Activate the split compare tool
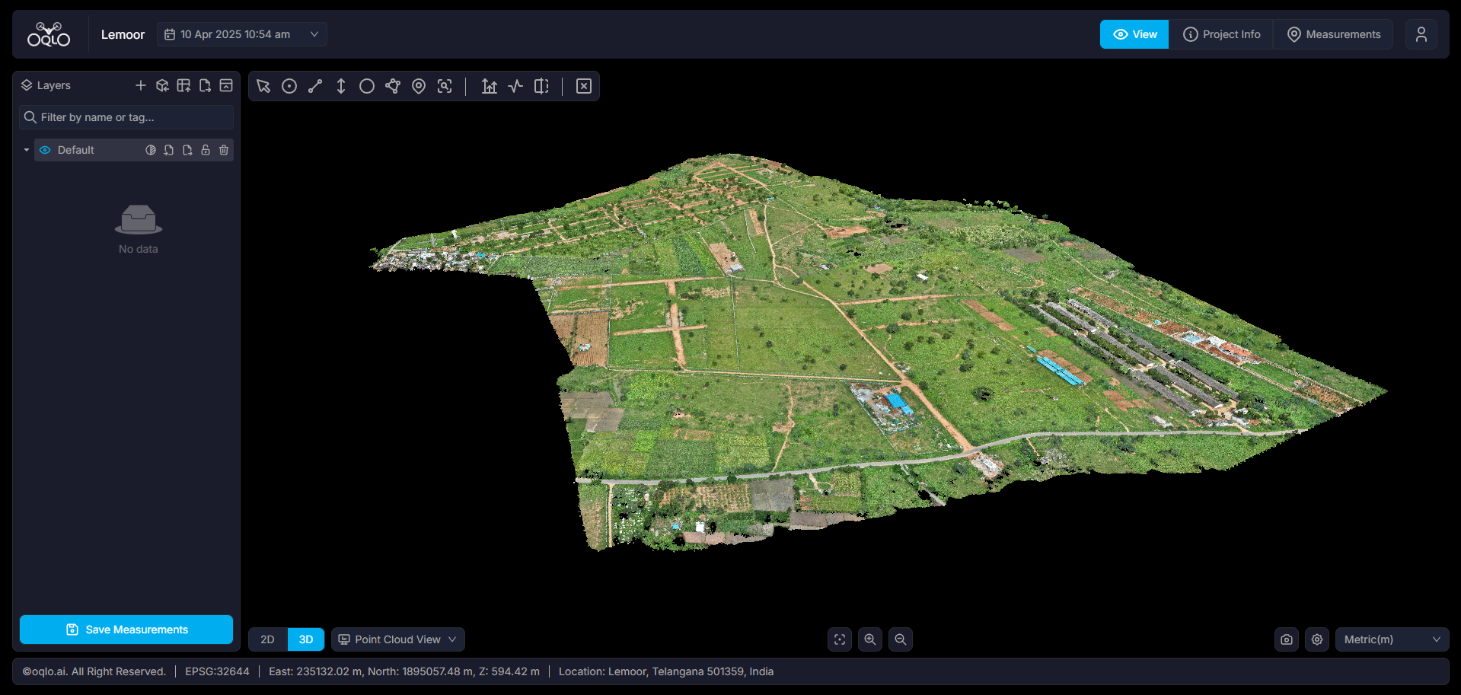This screenshot has width=1461, height=695. [541, 86]
